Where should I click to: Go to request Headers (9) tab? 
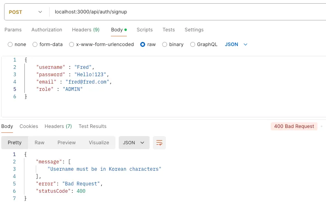86,30
